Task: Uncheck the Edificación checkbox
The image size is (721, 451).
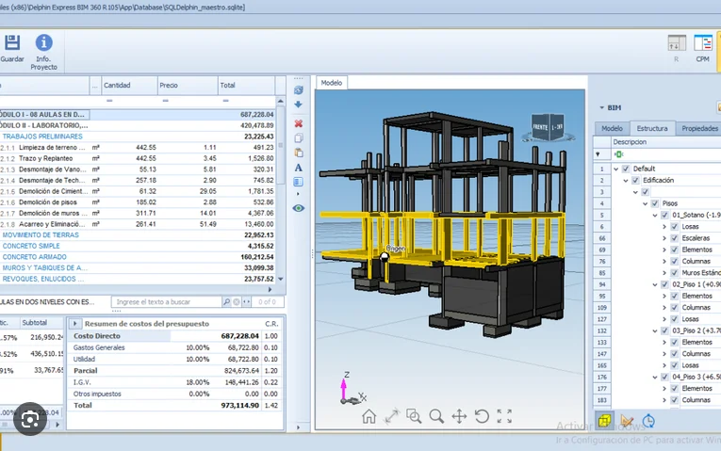Action: (635, 180)
